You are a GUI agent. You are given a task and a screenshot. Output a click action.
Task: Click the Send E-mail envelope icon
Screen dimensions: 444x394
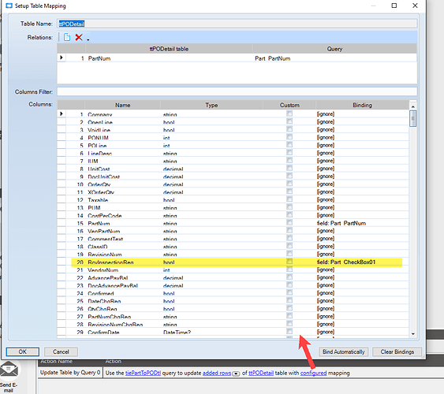tap(9, 370)
